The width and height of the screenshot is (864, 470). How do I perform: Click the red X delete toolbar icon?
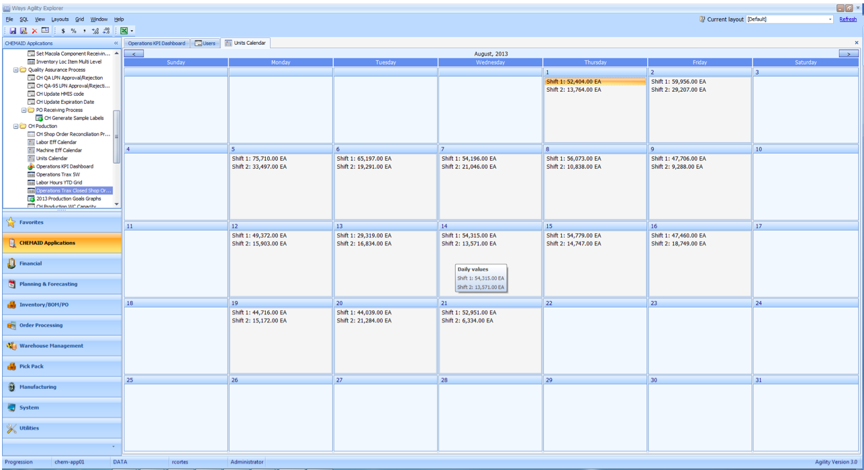point(34,31)
